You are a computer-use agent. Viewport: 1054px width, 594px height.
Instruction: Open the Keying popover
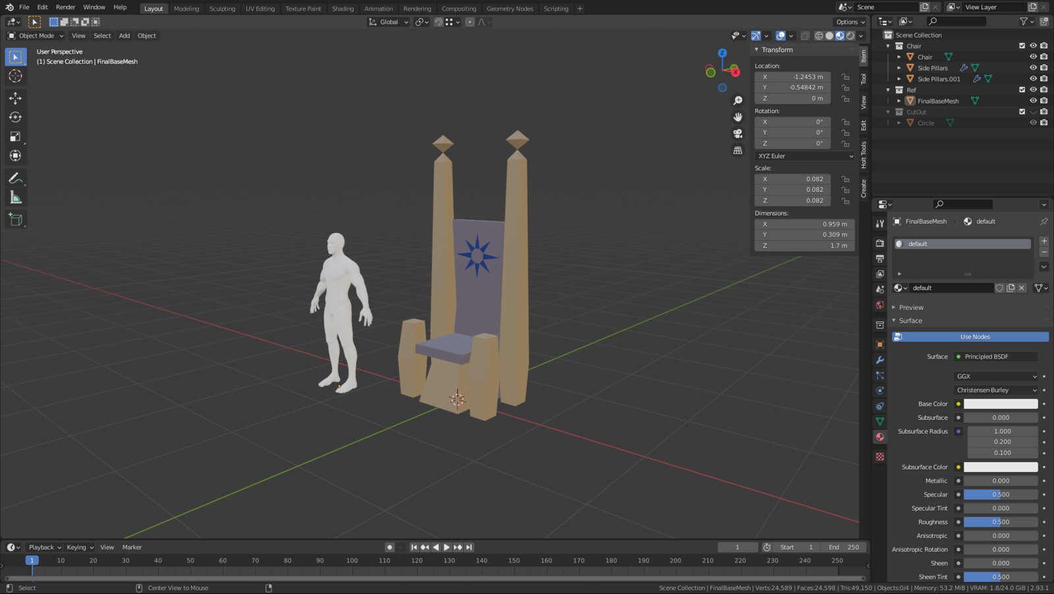tap(80, 547)
